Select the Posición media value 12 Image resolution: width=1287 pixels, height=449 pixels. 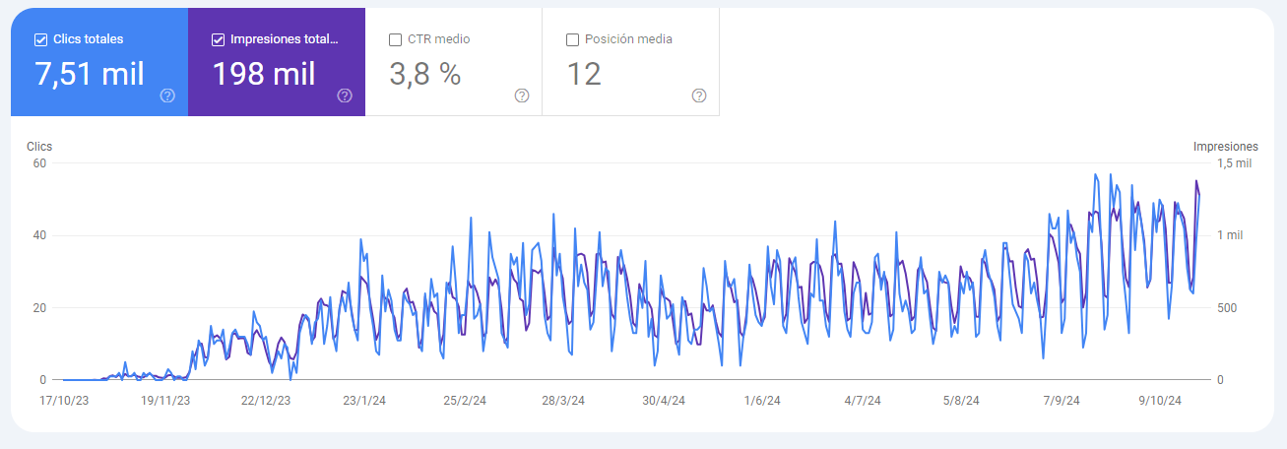pos(584,74)
